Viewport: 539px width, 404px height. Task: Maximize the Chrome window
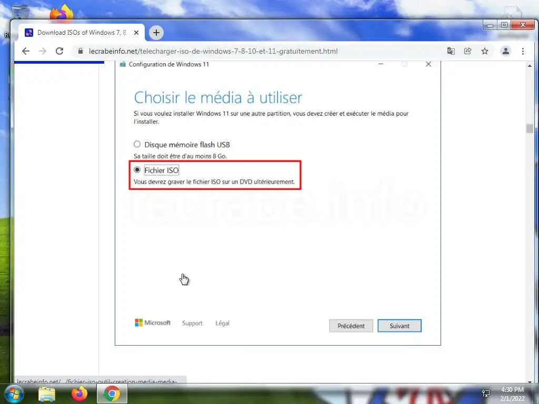click(504, 25)
